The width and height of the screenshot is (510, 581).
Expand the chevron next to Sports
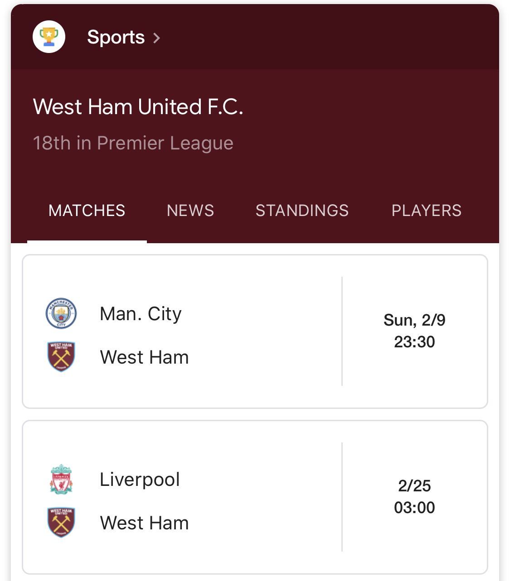156,38
